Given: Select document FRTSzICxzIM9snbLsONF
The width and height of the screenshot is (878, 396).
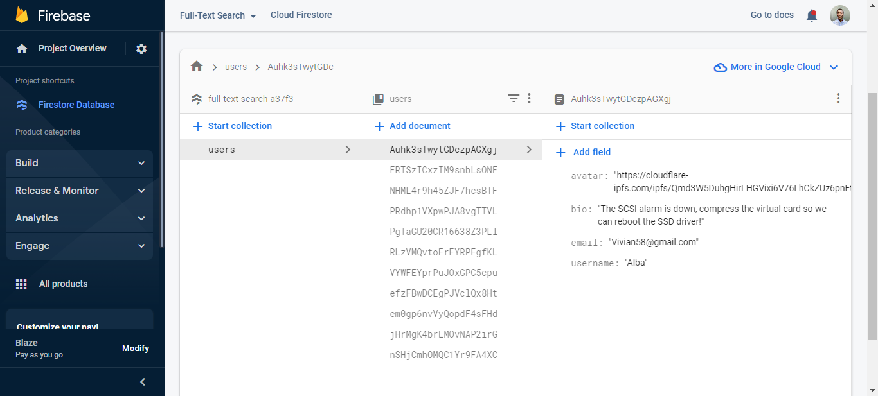Looking at the screenshot, I should click(451, 170).
